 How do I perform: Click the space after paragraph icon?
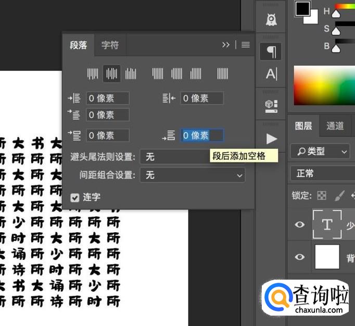tap(169, 135)
